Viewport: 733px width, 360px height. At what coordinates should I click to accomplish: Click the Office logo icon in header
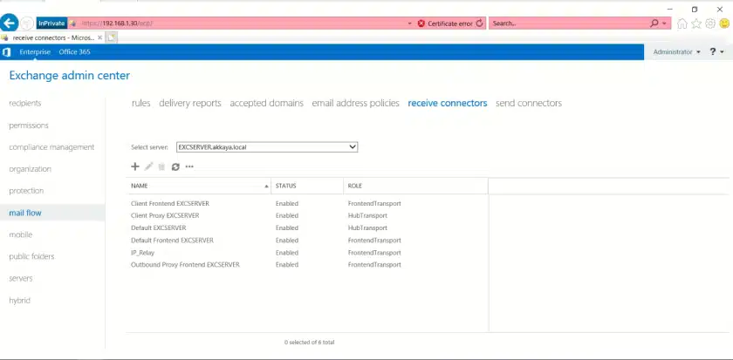click(x=7, y=52)
